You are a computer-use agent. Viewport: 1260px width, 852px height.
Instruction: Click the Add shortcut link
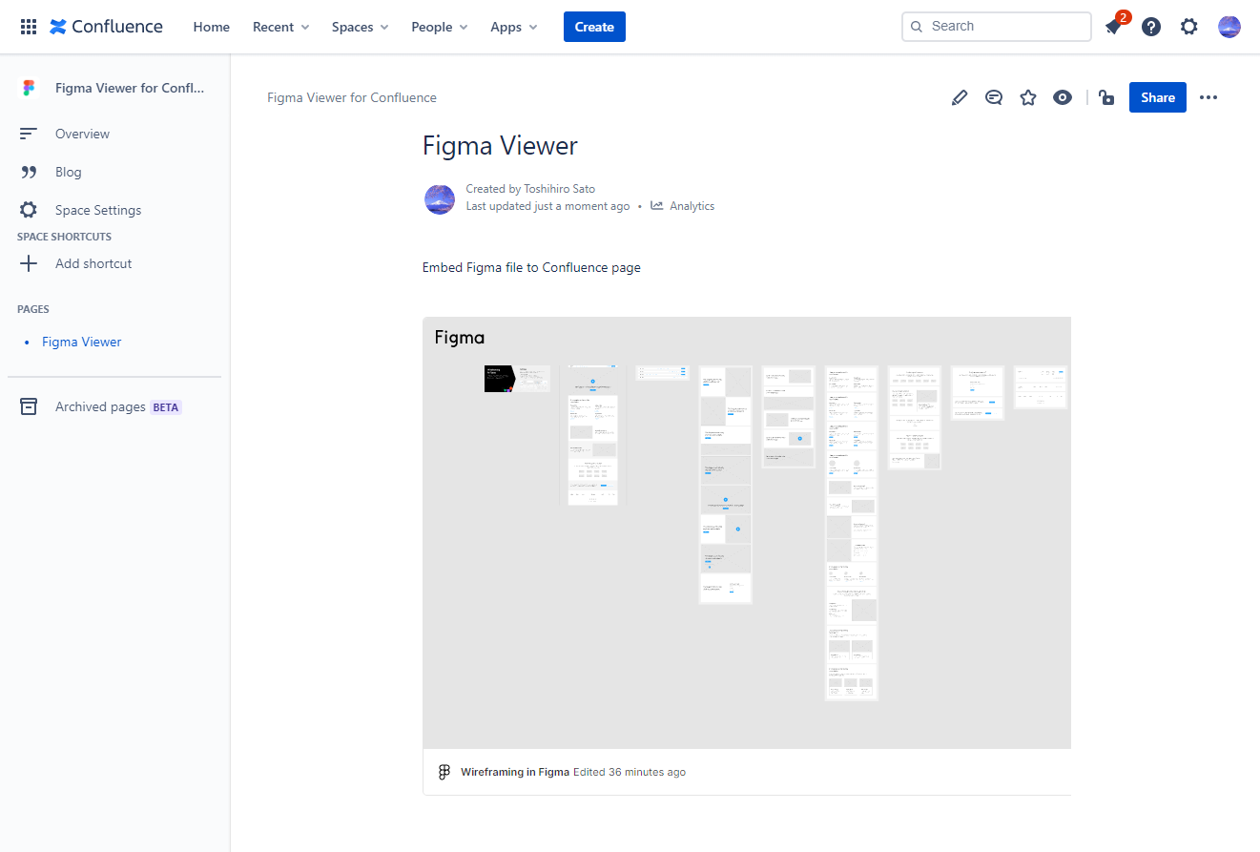[93, 263]
